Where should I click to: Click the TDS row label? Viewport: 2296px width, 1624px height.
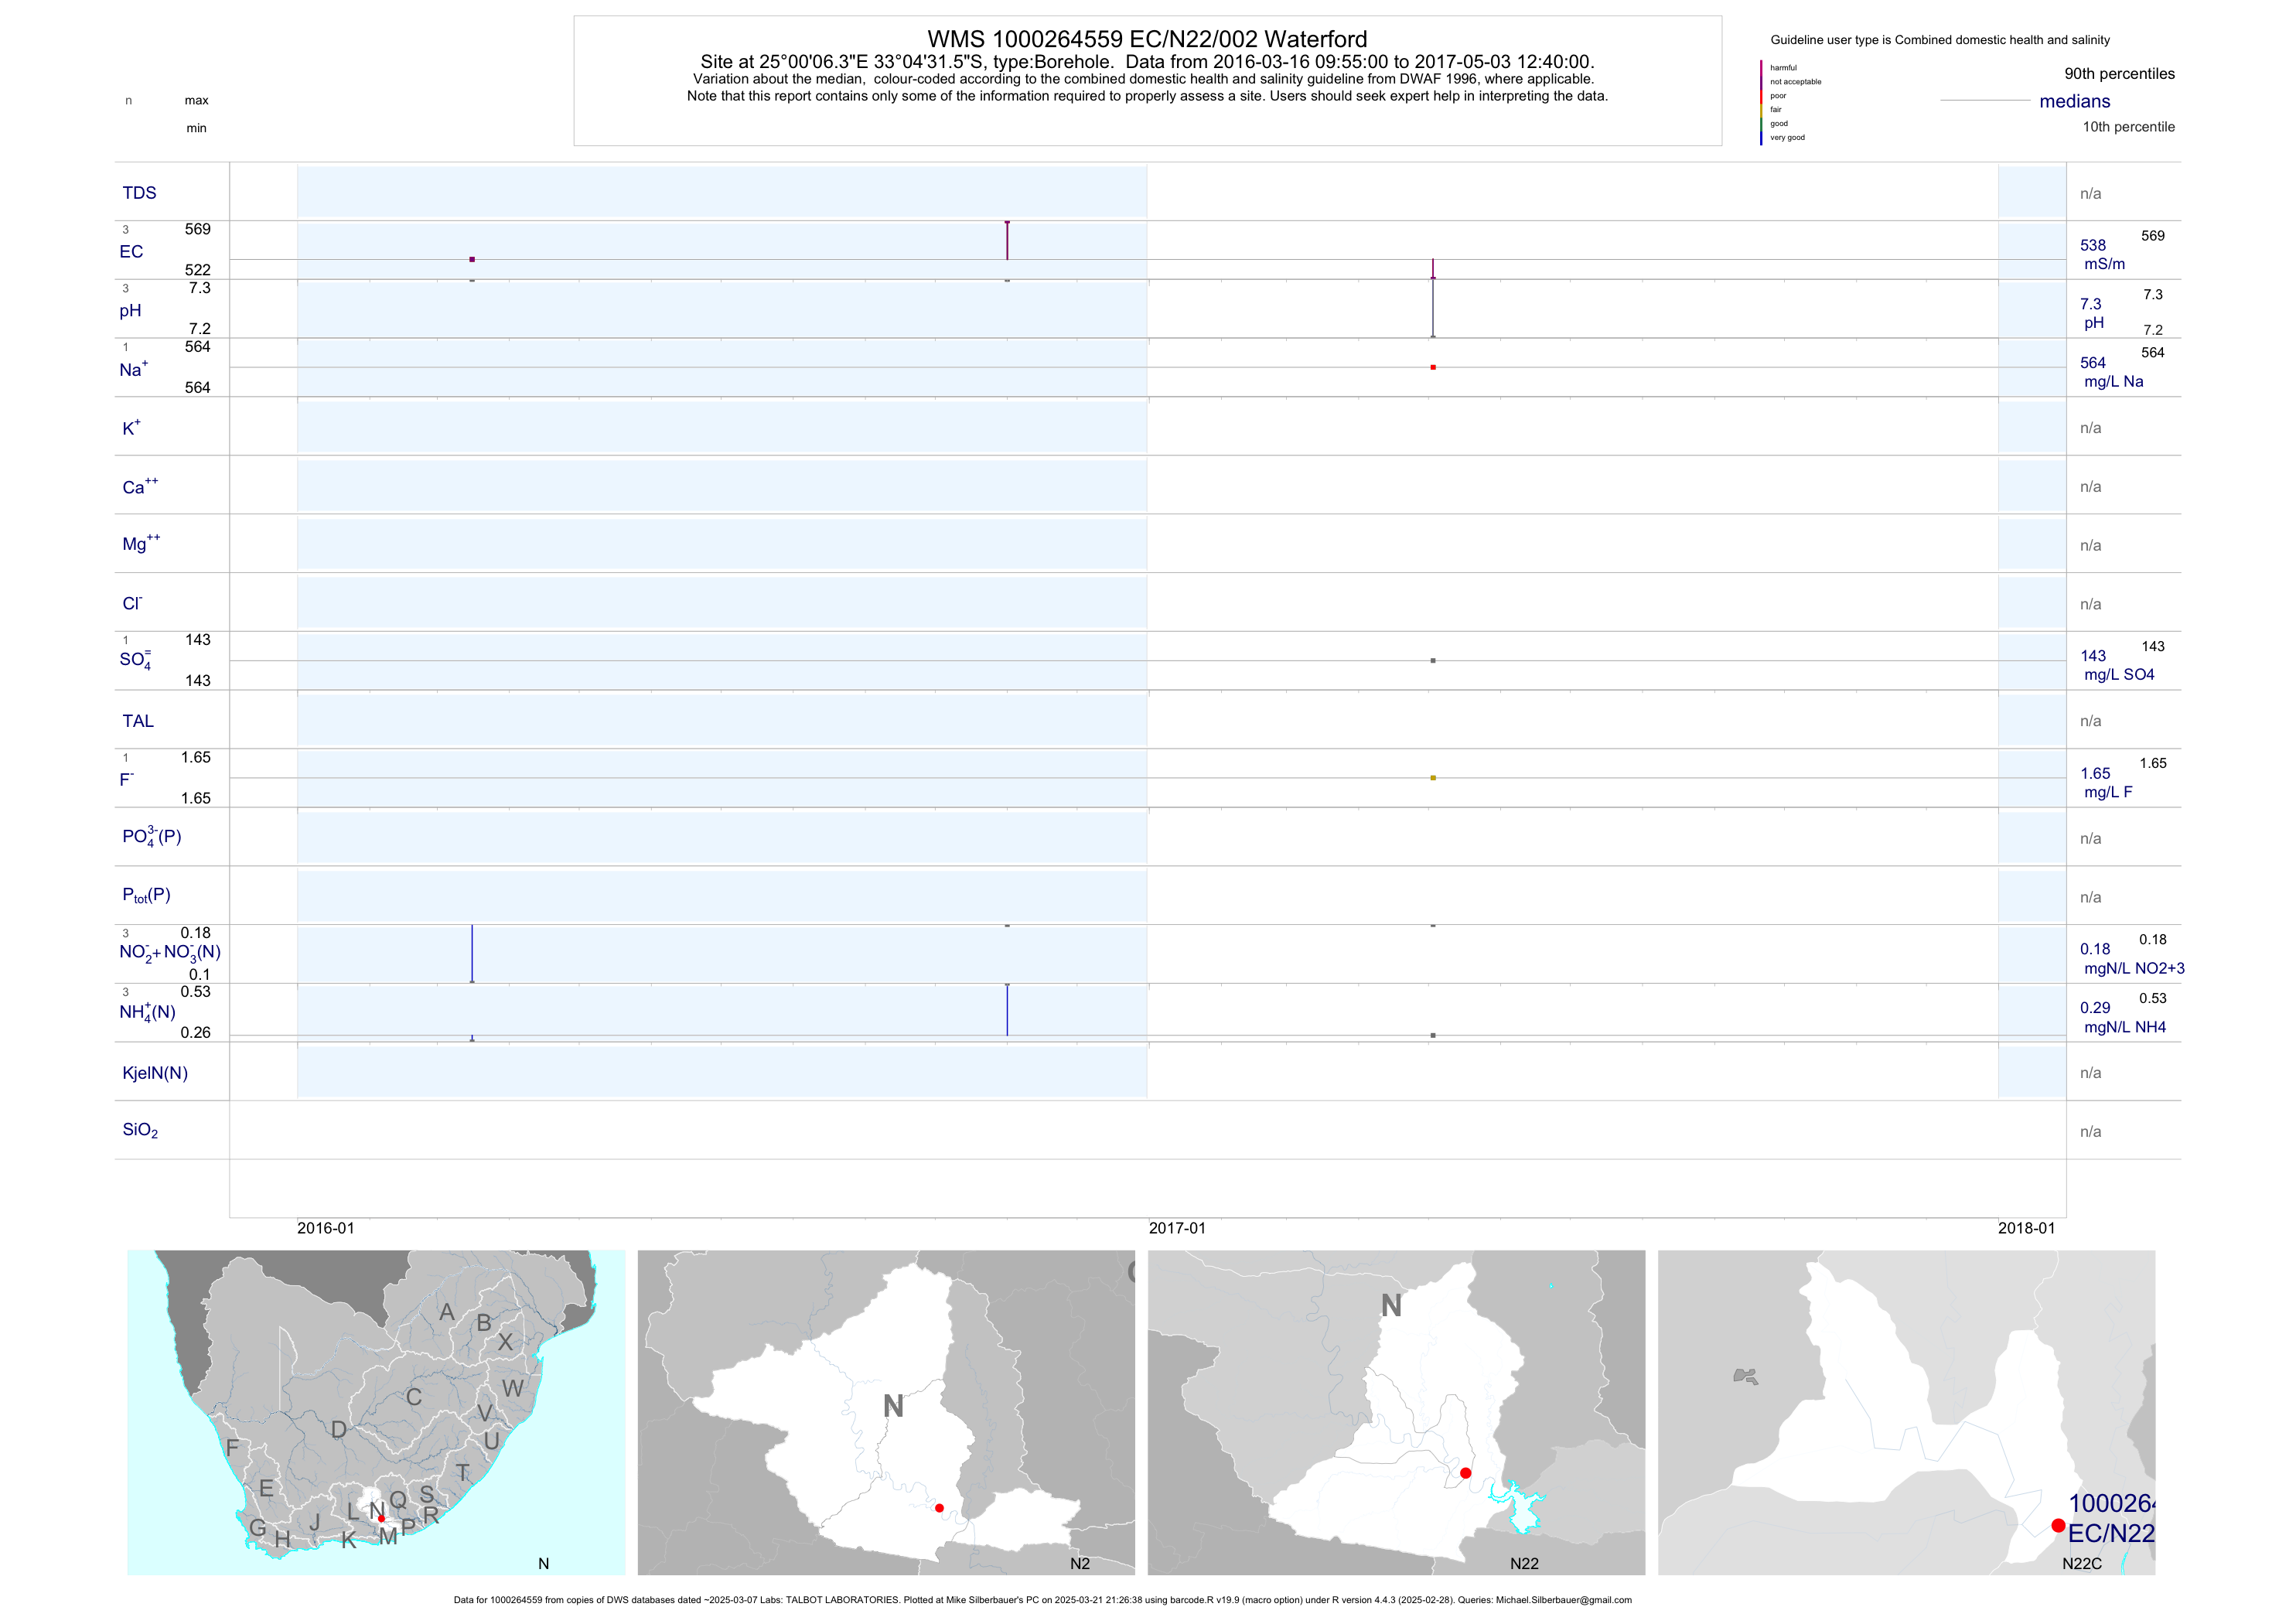pyautogui.click(x=139, y=193)
